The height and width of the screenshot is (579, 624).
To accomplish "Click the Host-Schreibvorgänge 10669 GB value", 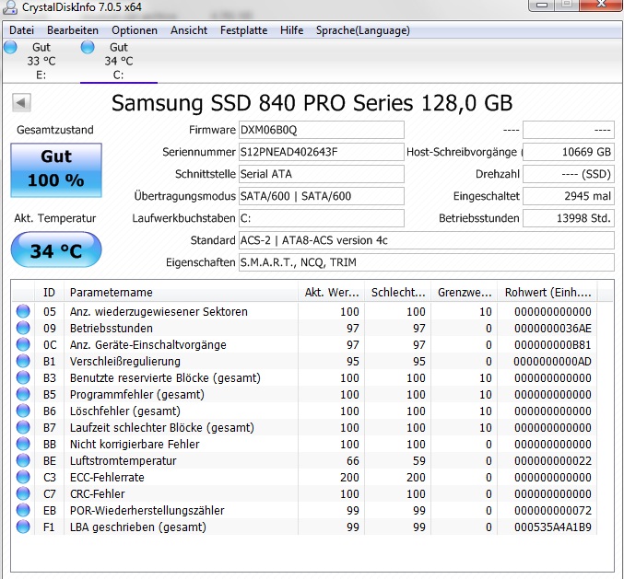I will [x=569, y=152].
